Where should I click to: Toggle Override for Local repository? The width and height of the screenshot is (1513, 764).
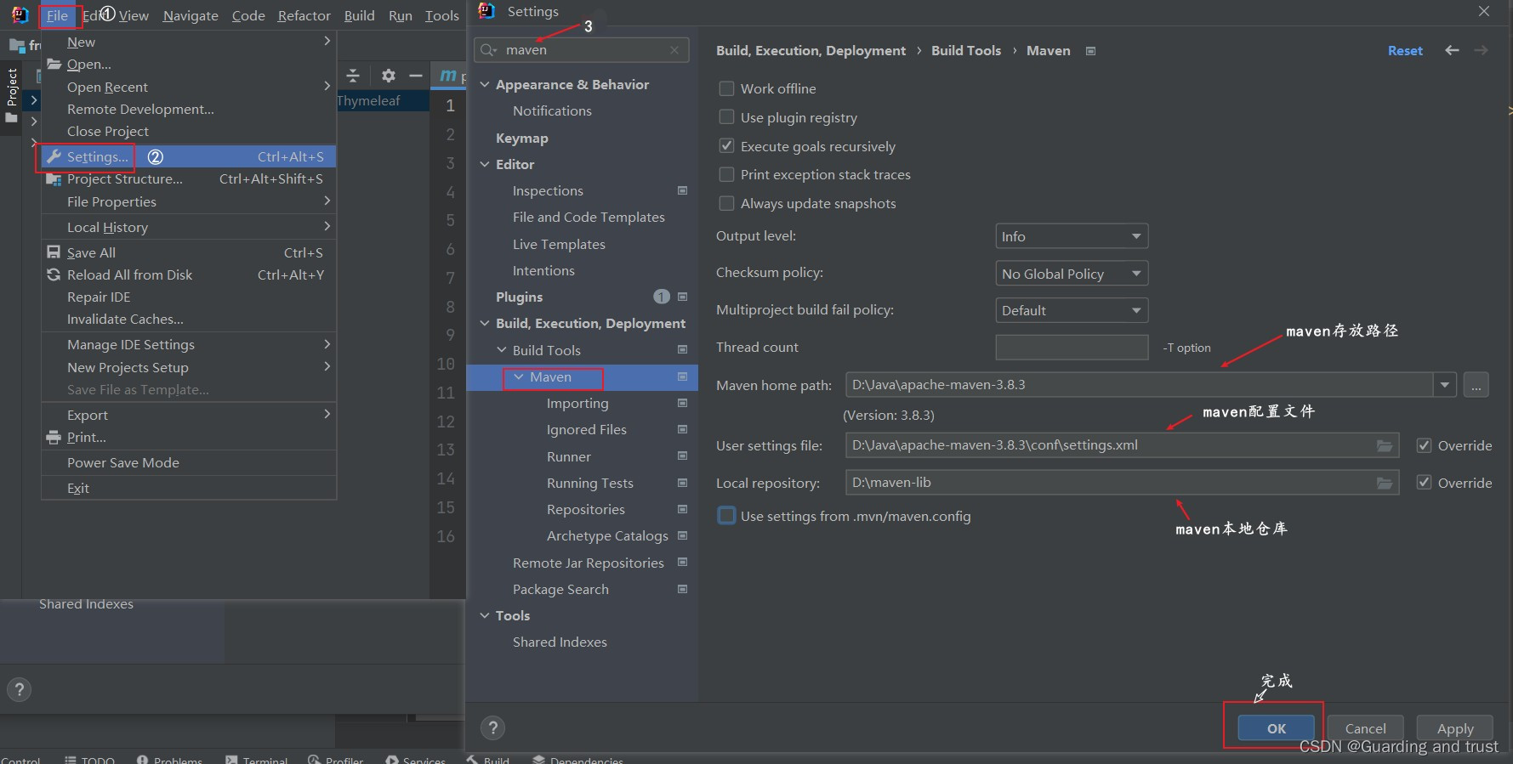click(x=1424, y=482)
